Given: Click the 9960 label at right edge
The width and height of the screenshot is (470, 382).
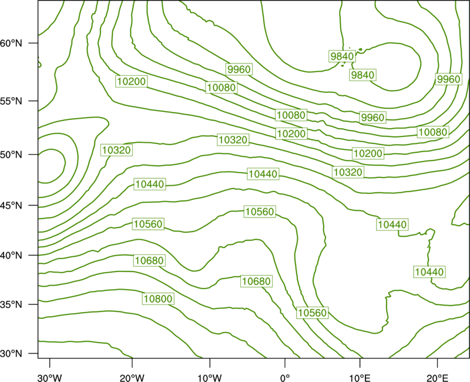Looking at the screenshot, I should [x=448, y=79].
